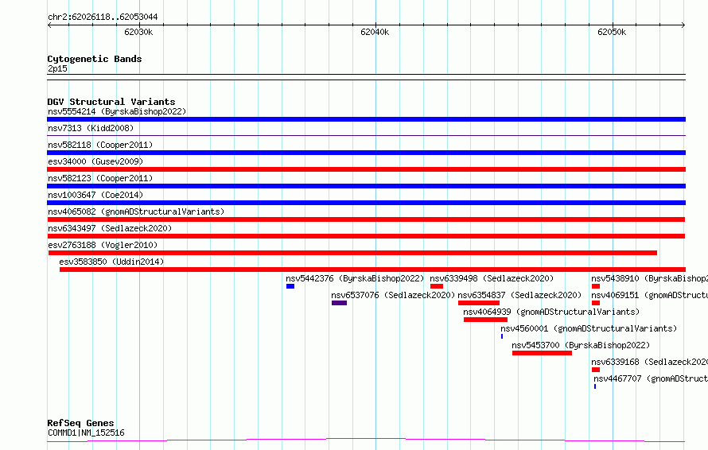This screenshot has height=450, width=708.
Task: Click the nsv5554214 (ByrskaBishop2022) label
Action: click(x=117, y=111)
